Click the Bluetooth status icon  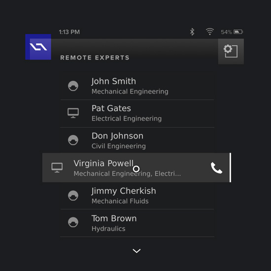192,32
